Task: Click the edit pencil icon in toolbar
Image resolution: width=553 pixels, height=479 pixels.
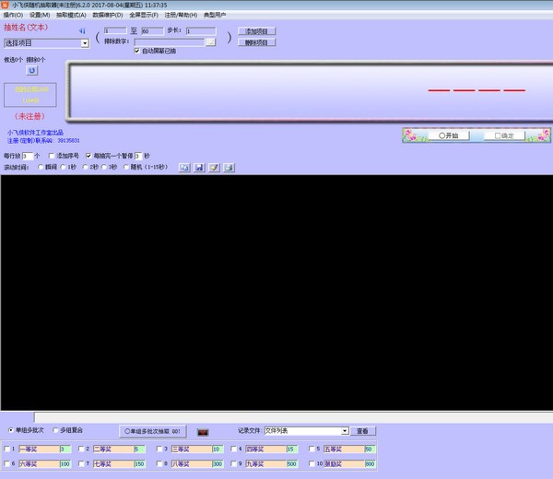Action: tap(214, 168)
